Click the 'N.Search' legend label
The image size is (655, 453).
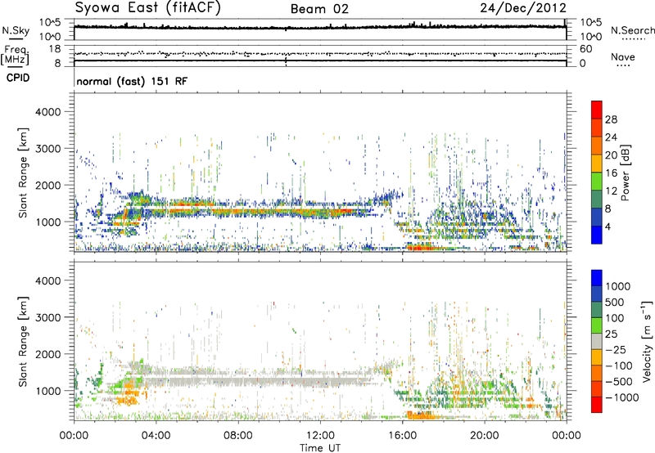click(632, 30)
